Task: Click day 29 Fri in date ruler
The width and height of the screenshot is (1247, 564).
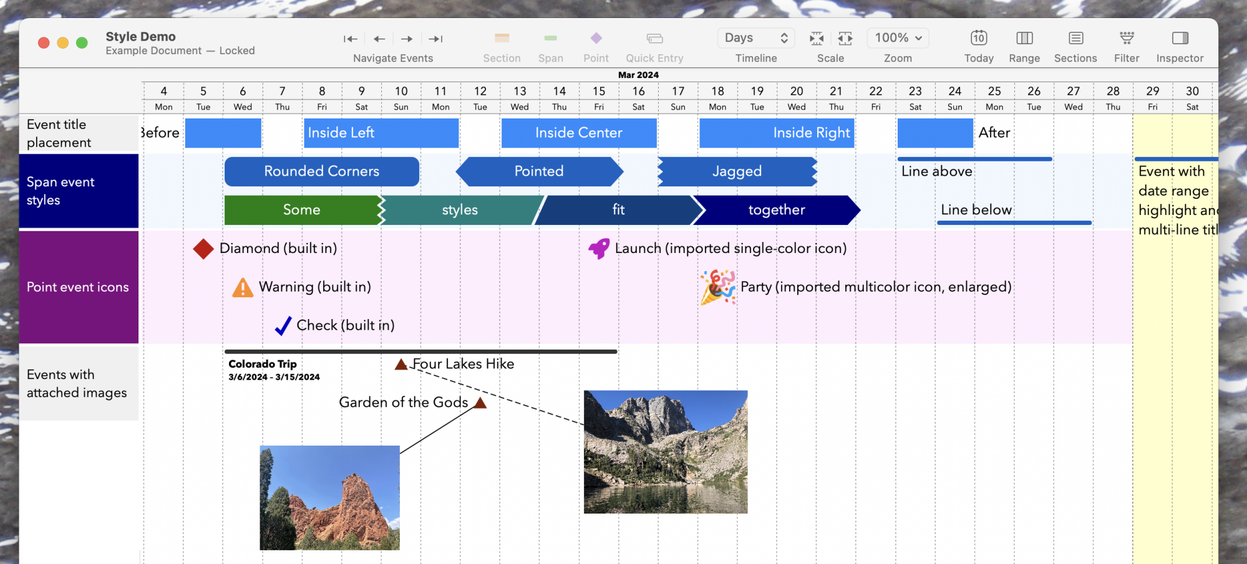Action: 1153,98
